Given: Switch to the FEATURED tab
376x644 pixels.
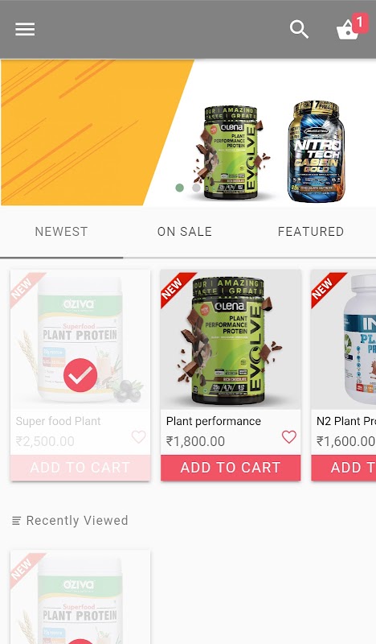Looking at the screenshot, I should tap(311, 232).
